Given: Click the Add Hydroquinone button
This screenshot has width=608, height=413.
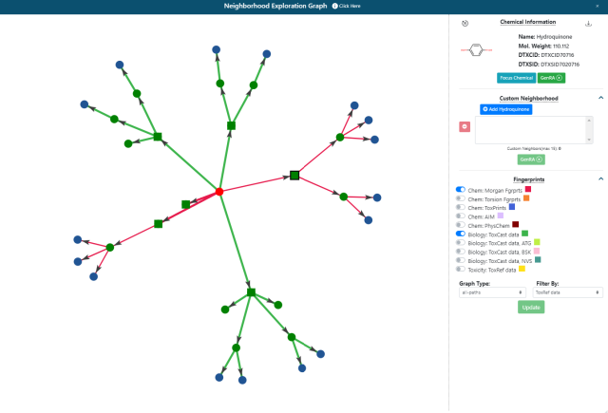Looking at the screenshot, I should pos(505,109).
